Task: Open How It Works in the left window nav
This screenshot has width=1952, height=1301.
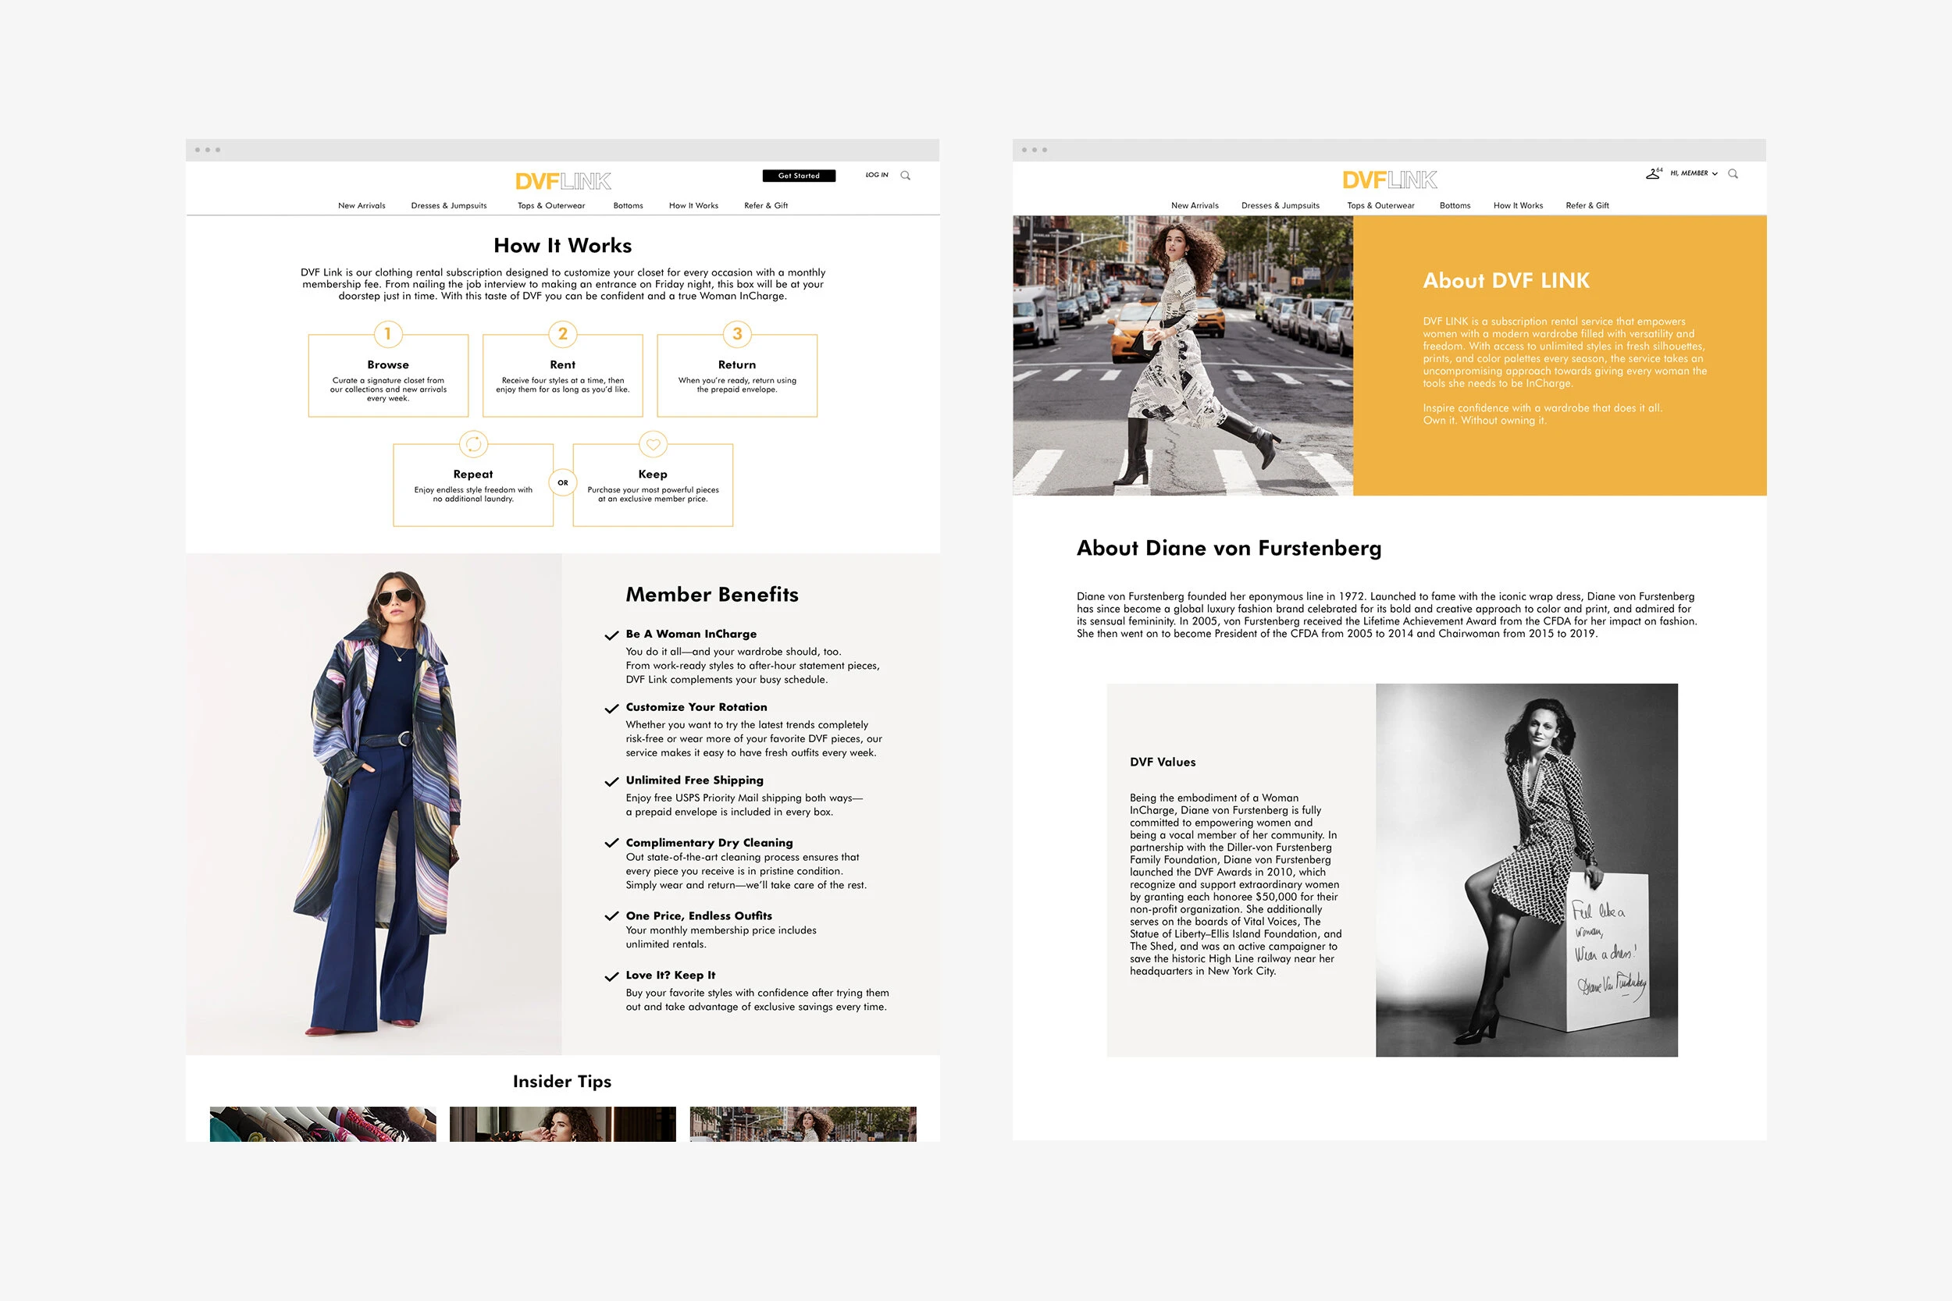Action: [x=694, y=206]
